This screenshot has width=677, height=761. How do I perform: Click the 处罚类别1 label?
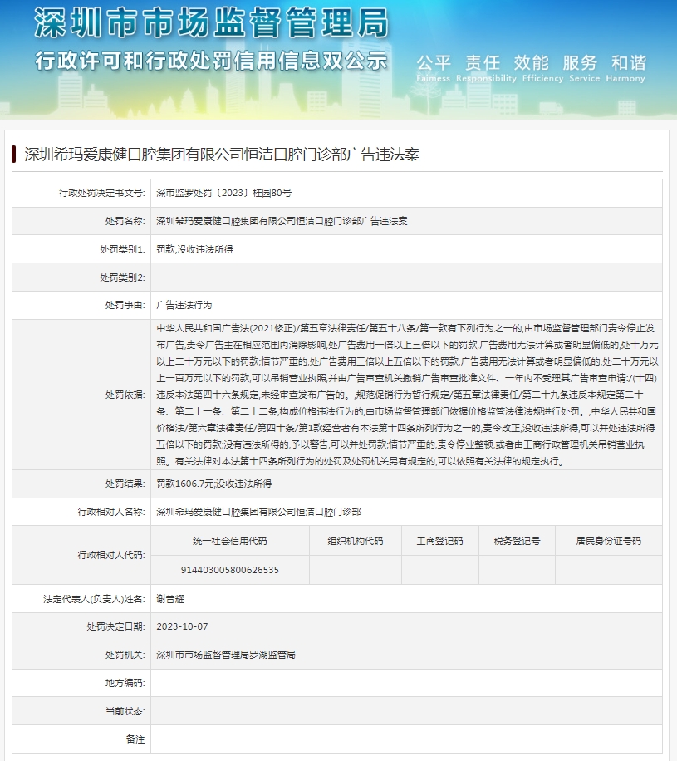coord(122,249)
